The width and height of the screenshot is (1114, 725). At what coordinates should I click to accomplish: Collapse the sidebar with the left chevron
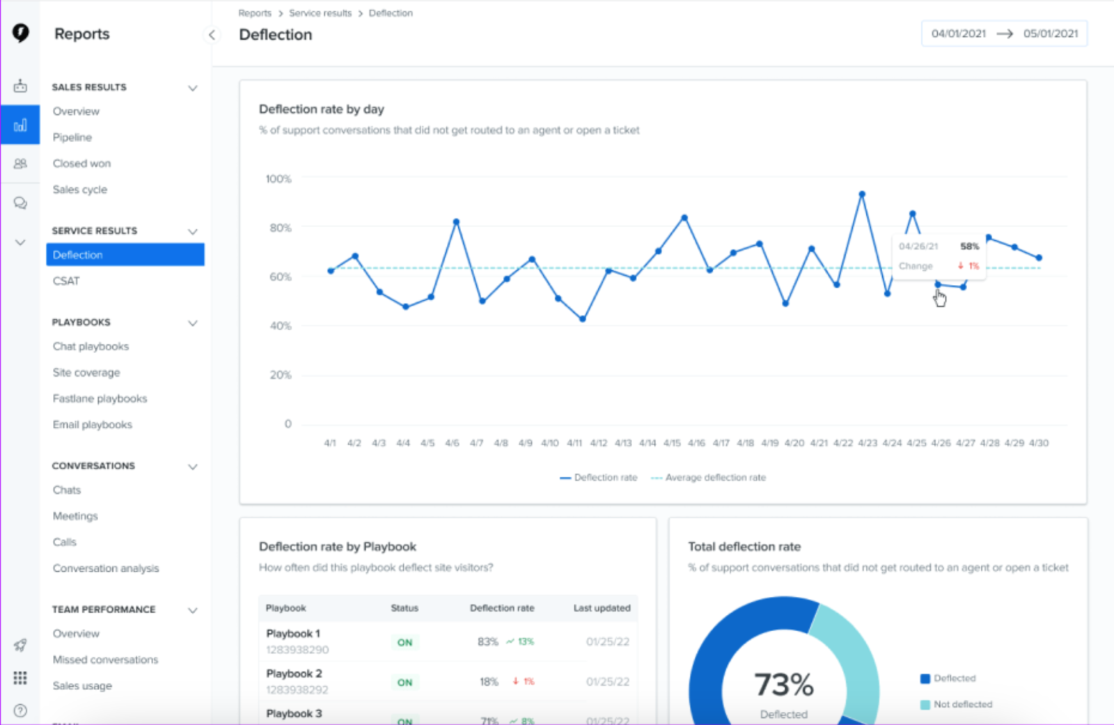point(212,34)
